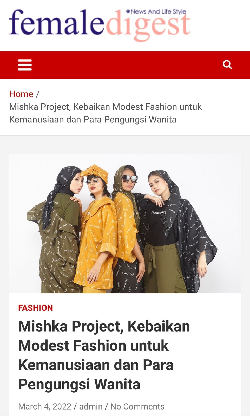View posts by the admin author
The height and width of the screenshot is (416, 250).
(x=91, y=406)
